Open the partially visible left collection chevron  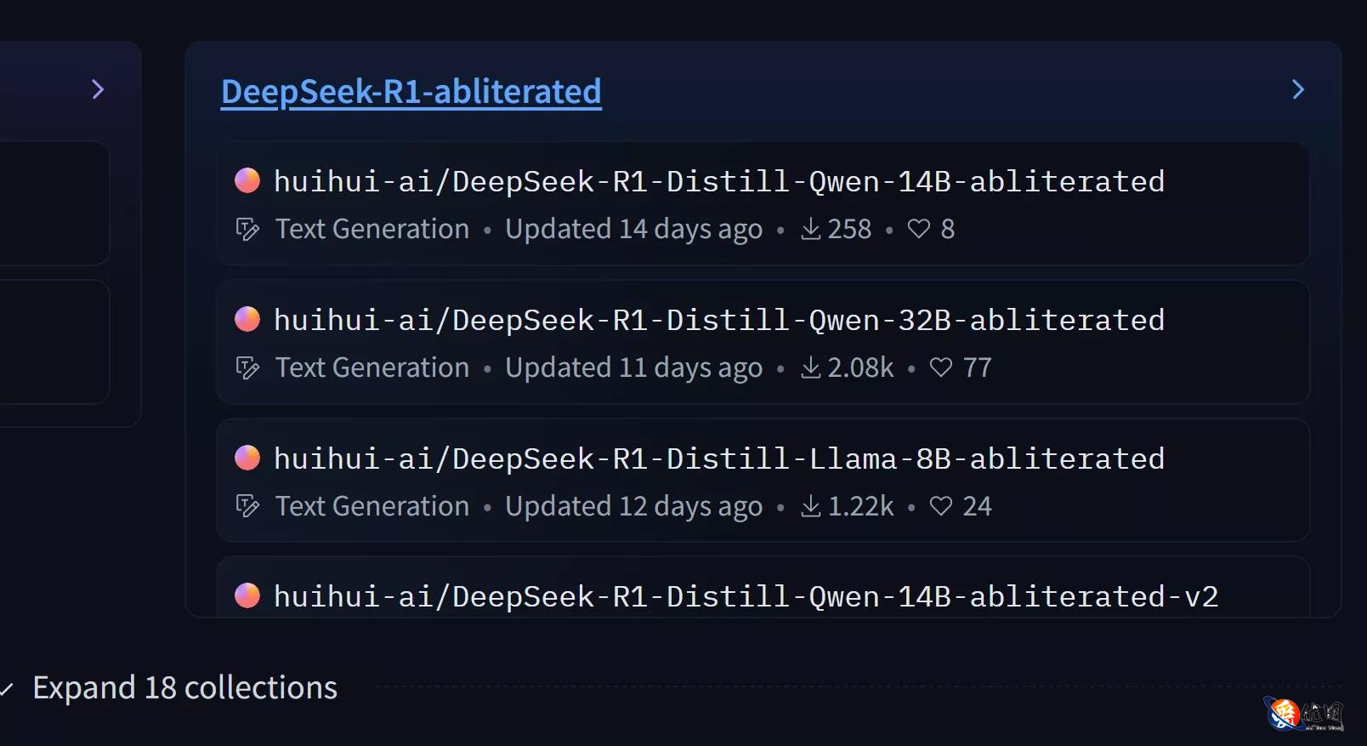click(x=98, y=89)
